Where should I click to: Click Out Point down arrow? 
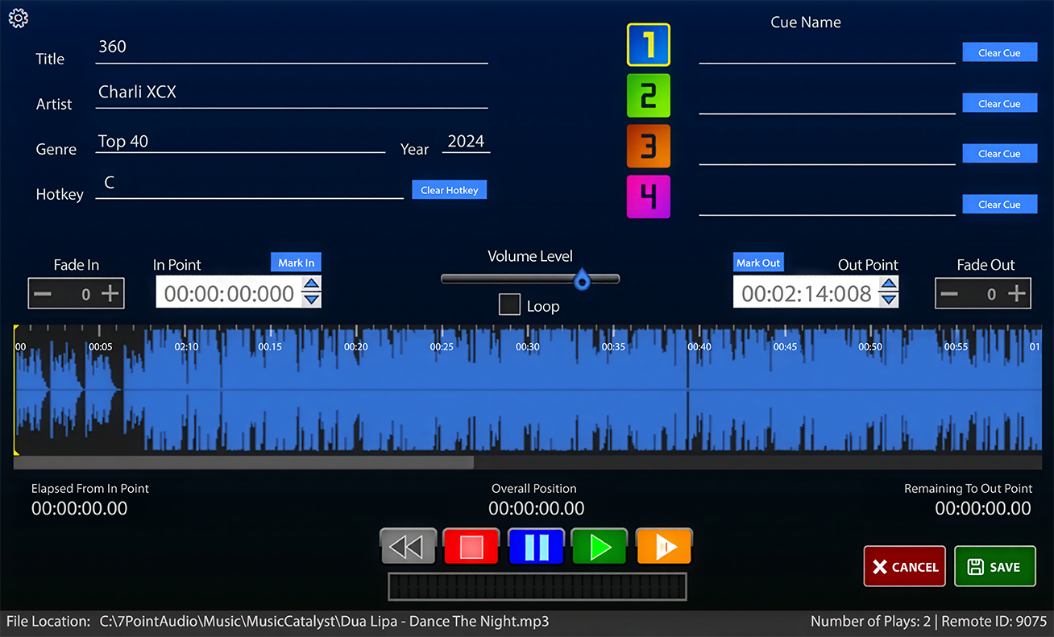pos(888,300)
